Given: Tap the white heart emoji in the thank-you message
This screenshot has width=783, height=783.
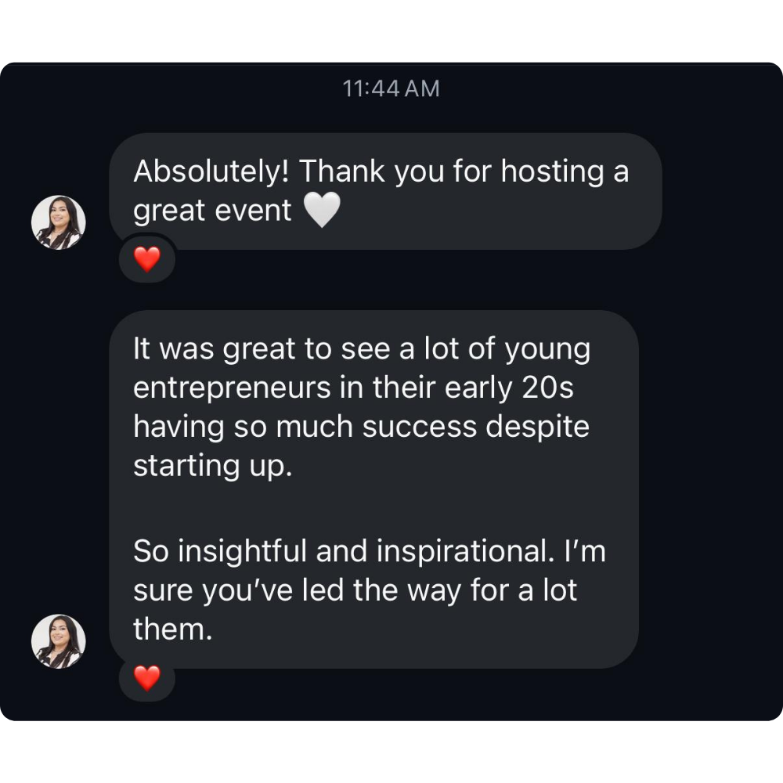Looking at the screenshot, I should tap(324, 209).
